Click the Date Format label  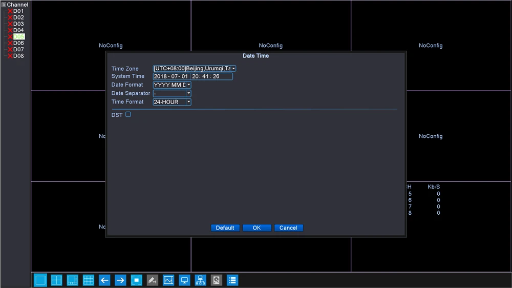click(127, 85)
